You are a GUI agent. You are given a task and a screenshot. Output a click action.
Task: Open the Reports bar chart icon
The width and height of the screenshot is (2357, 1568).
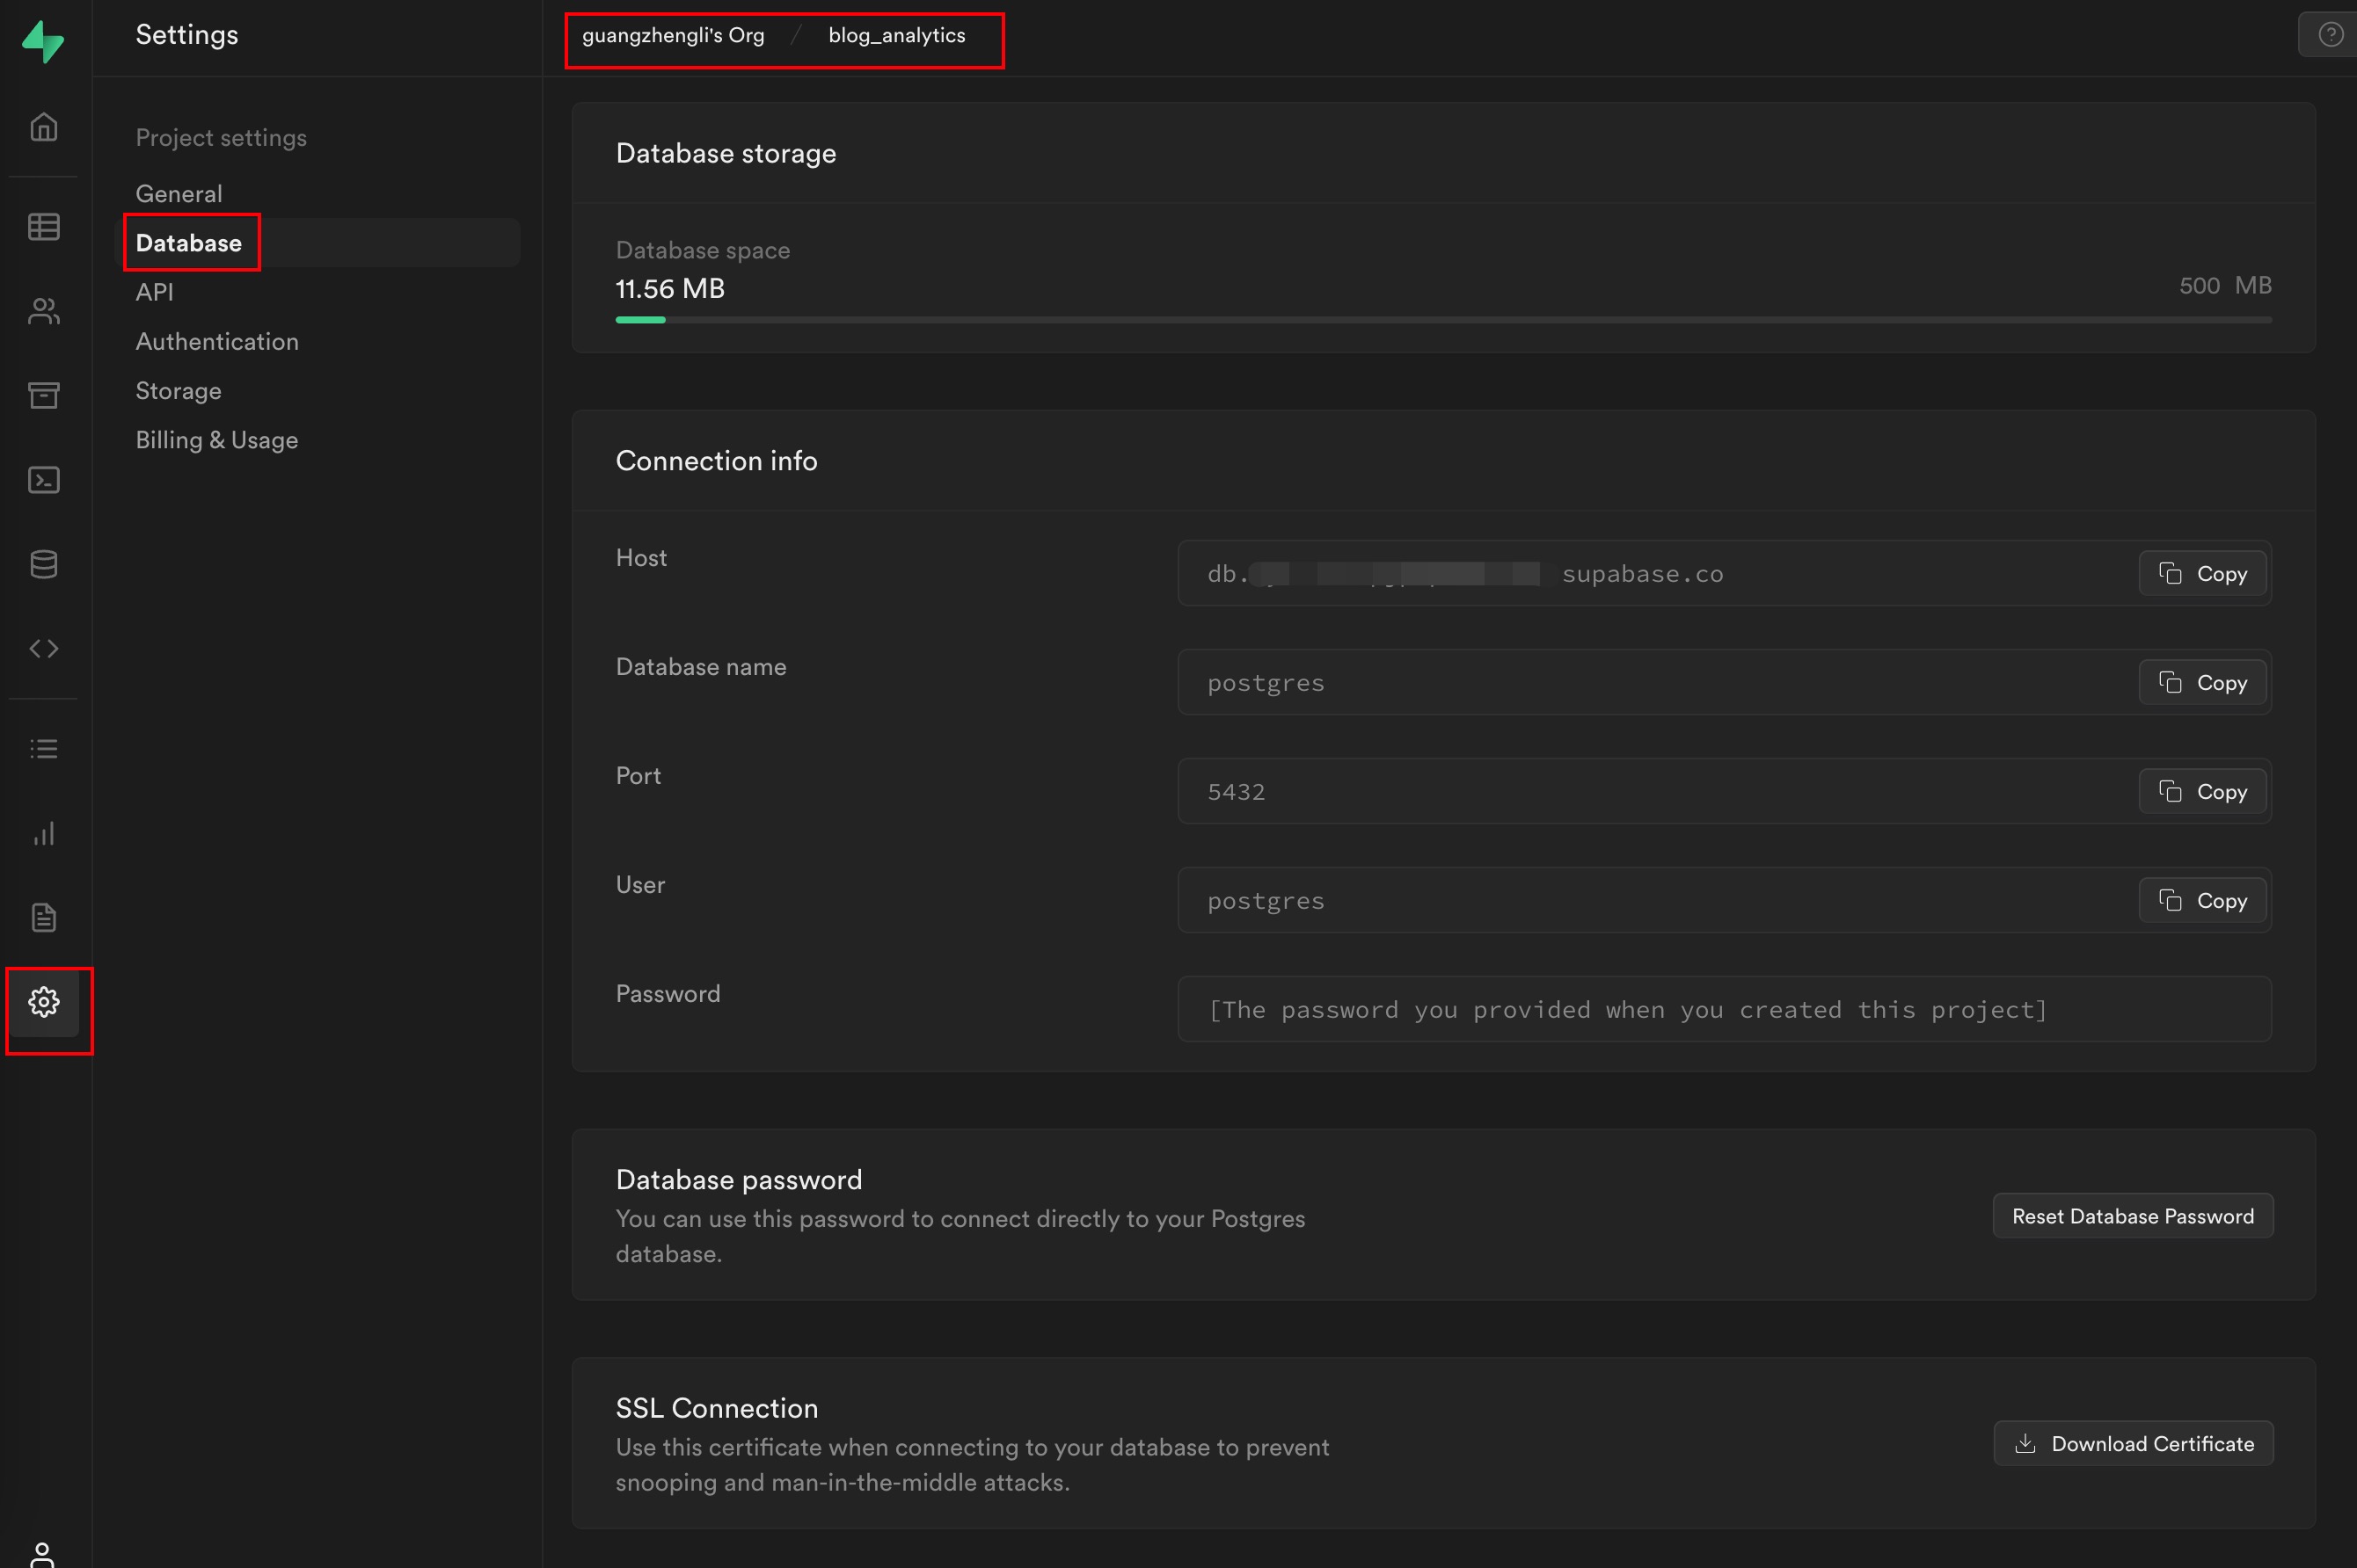[x=43, y=833]
